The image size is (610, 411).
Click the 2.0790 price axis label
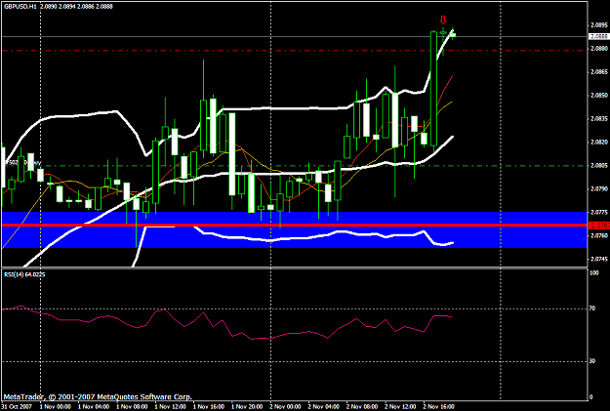tap(598, 189)
